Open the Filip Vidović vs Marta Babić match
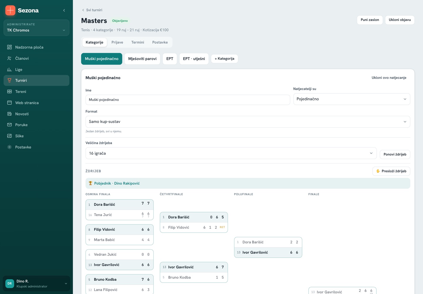423x294 pixels. pyautogui.click(x=120, y=235)
